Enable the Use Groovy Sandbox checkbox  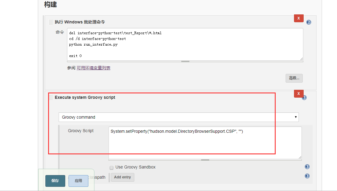[112, 168]
